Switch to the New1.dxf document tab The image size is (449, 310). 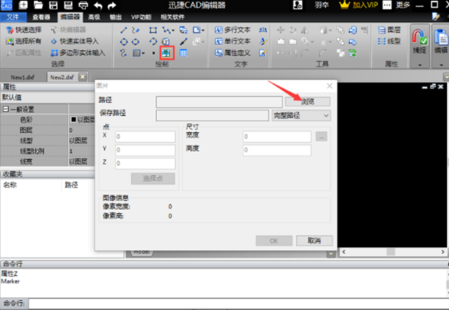(x=24, y=76)
